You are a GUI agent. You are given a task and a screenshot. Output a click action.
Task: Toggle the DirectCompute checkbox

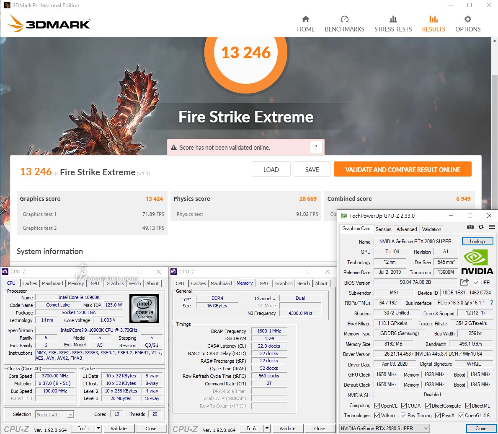pyautogui.click(x=428, y=406)
